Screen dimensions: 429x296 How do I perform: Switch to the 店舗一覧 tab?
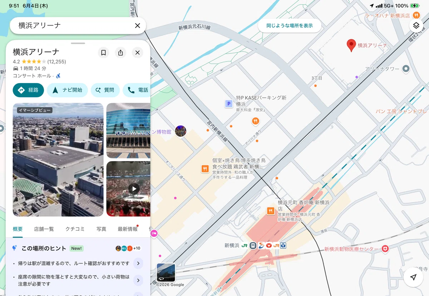point(44,229)
